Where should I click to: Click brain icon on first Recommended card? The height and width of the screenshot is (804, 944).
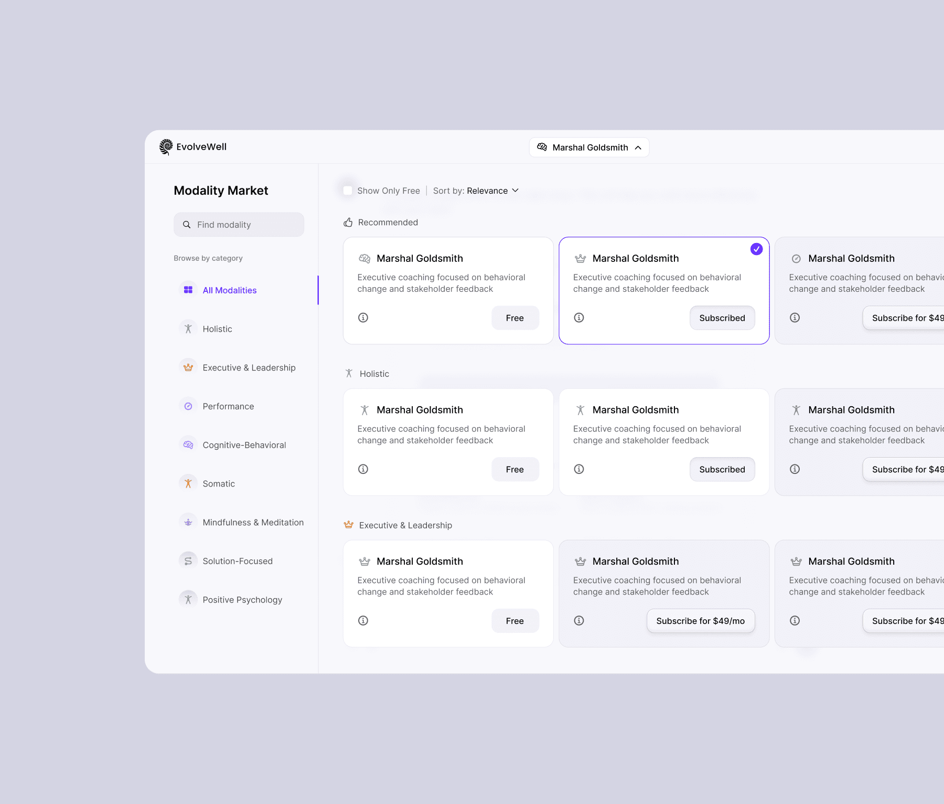click(x=364, y=258)
